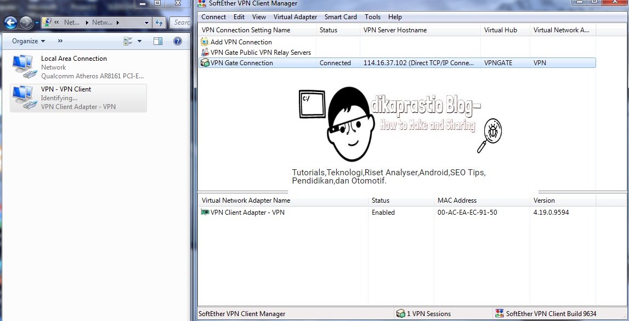Open the Edit menu
The width and height of the screenshot is (629, 321).
click(x=239, y=17)
